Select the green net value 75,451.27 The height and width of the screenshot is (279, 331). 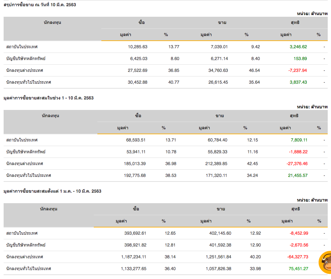tap(298, 268)
